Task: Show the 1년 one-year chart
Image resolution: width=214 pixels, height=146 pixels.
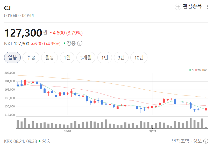Action: [105, 57]
